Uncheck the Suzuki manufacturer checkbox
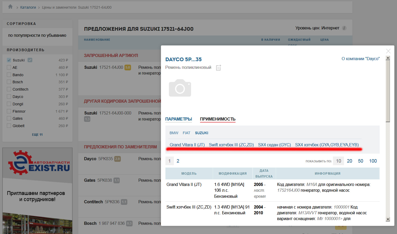Image resolution: width=397 pixels, height=234 pixels. click(x=9, y=60)
